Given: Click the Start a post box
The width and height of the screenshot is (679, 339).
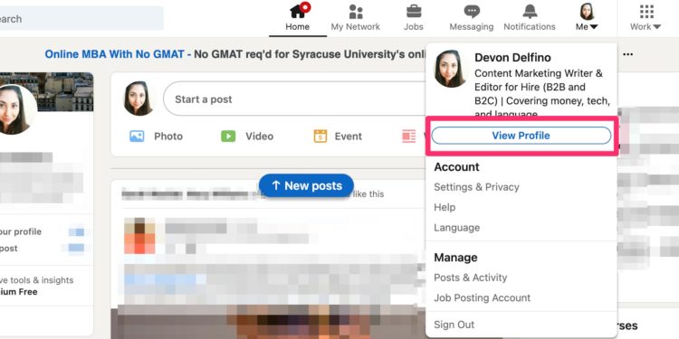Looking at the screenshot, I should click(x=294, y=99).
